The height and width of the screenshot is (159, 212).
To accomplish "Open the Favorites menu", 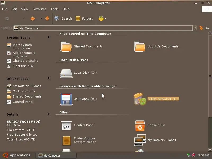I will 39,9.
